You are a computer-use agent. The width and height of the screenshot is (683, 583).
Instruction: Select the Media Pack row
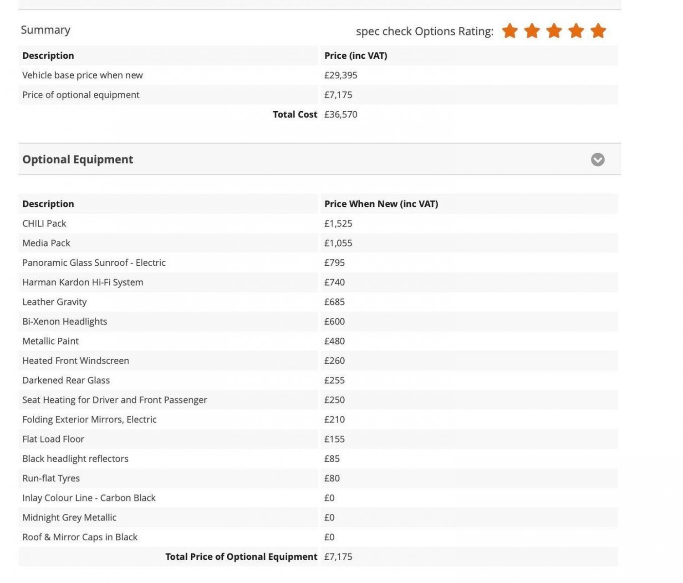318,243
